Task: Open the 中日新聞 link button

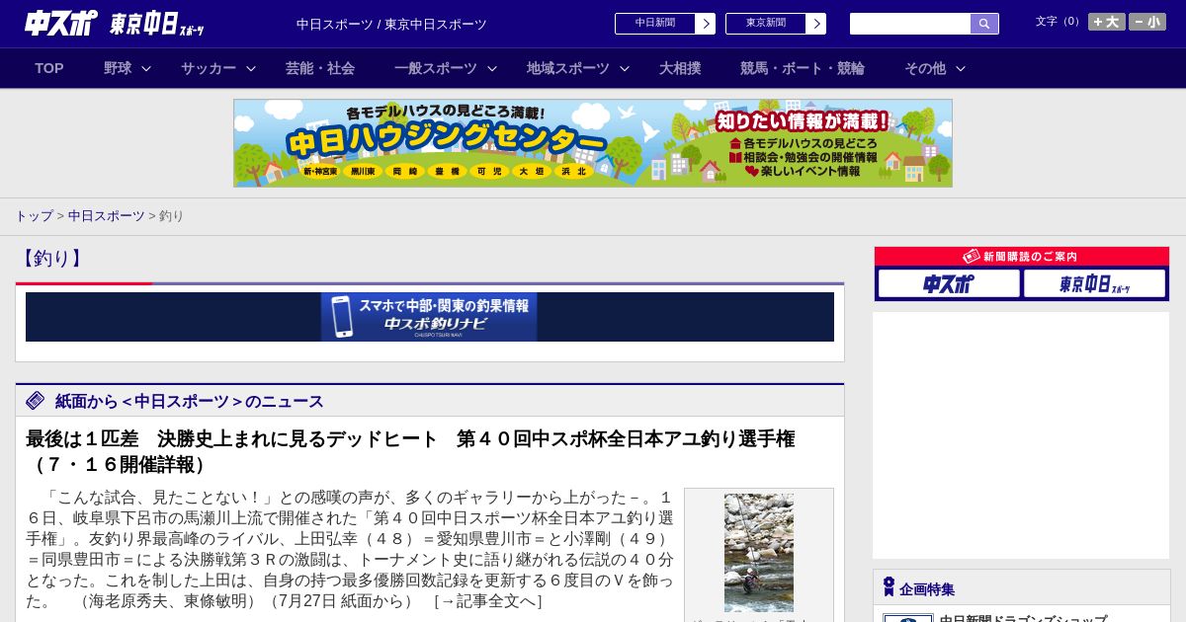Action: click(x=655, y=24)
